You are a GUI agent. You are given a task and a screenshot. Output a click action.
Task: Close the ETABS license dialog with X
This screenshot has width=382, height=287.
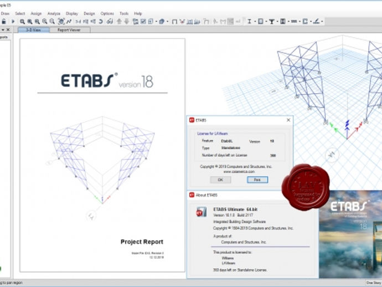point(288,120)
